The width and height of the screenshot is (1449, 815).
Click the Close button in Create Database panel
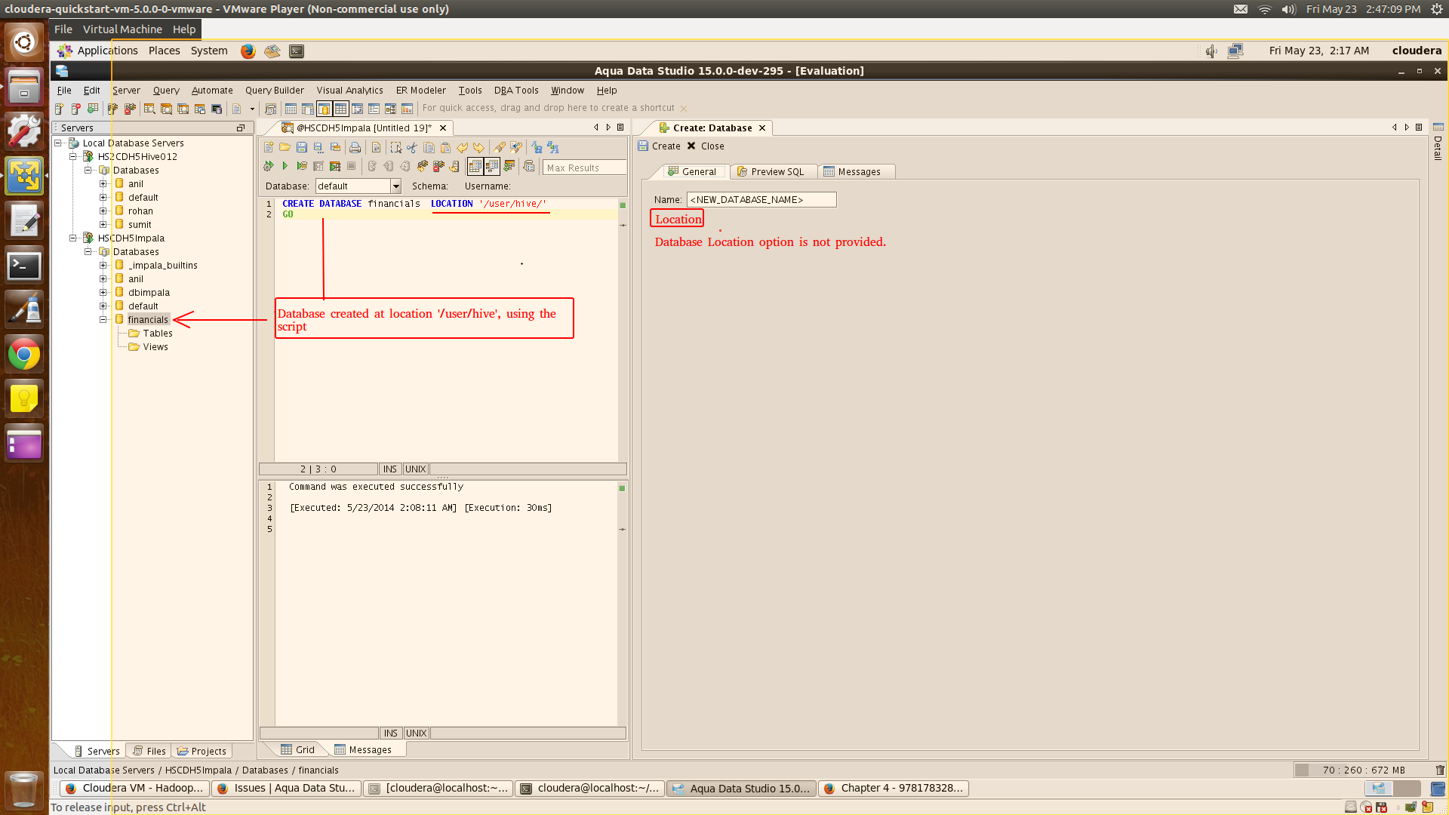[x=706, y=146]
